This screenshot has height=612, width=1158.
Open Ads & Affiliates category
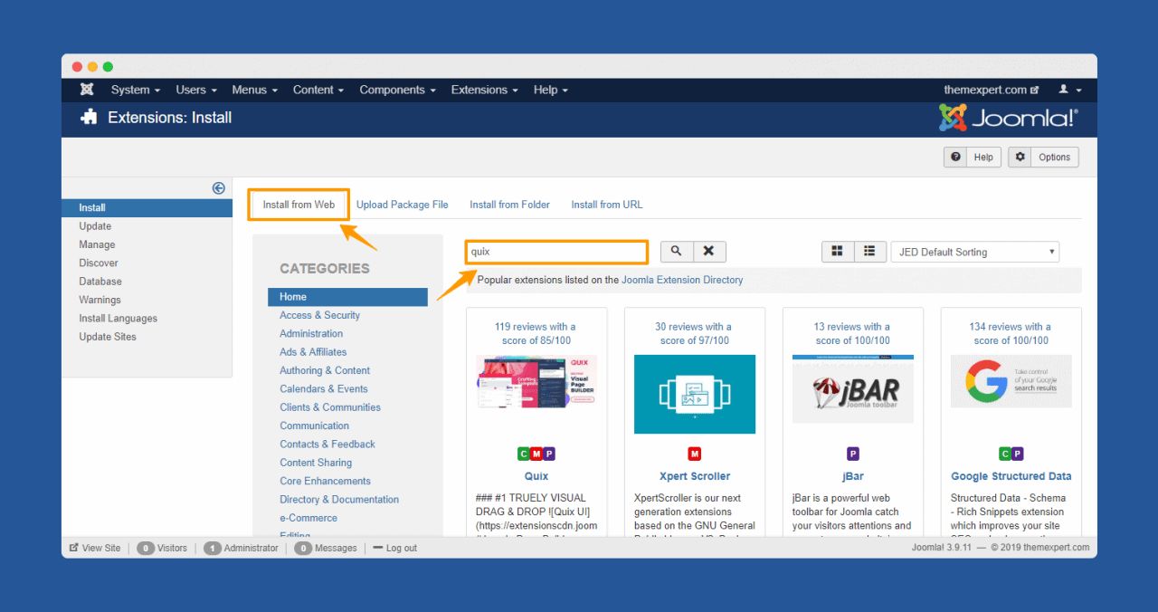click(x=313, y=352)
